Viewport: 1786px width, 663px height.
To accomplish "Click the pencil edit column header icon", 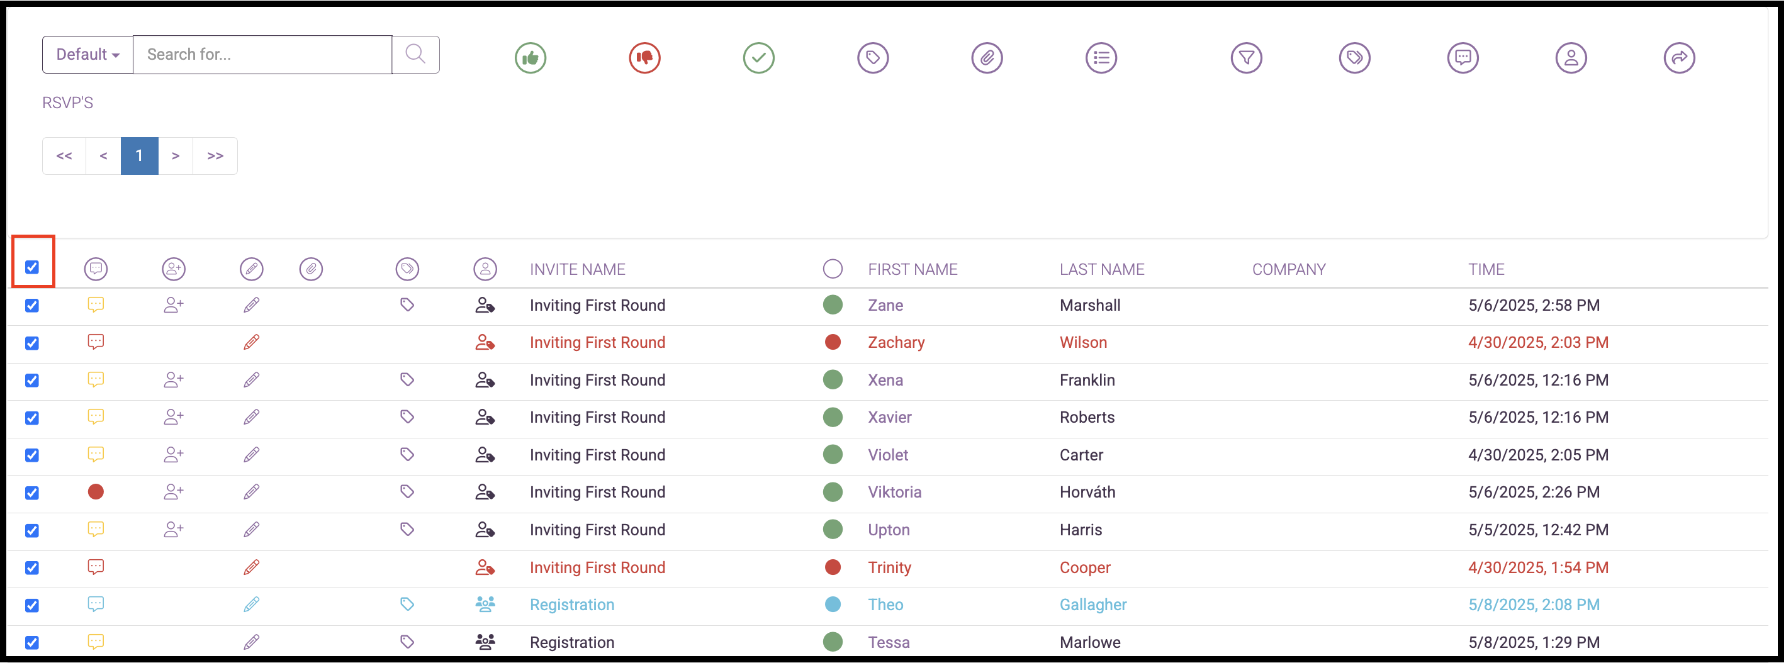I will coord(252,269).
